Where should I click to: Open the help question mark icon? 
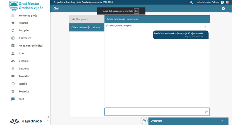click(x=144, y=121)
